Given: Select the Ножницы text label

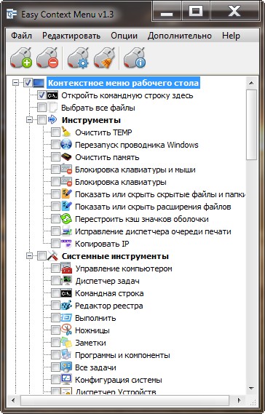Looking at the screenshot, I should (x=92, y=330).
